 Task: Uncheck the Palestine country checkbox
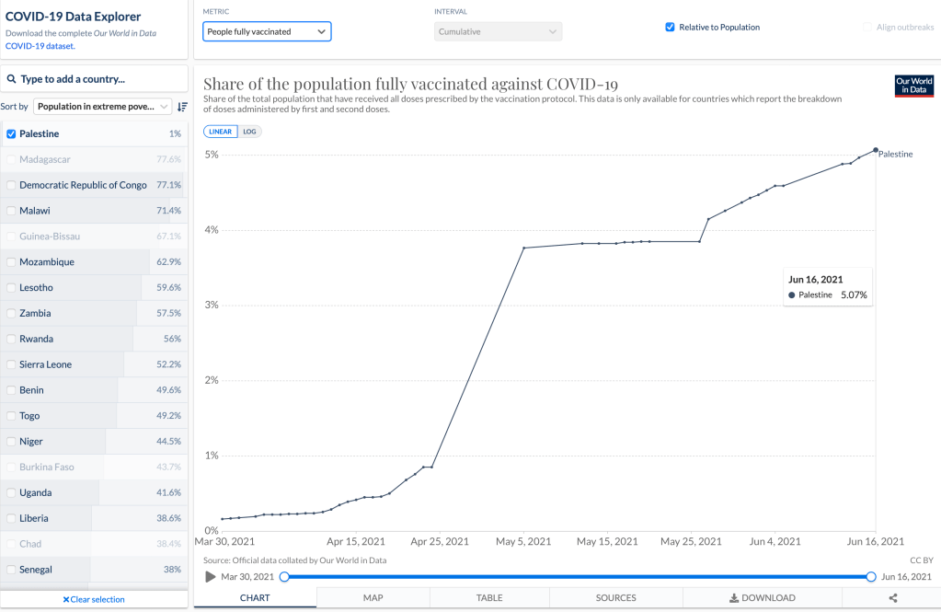(11, 133)
